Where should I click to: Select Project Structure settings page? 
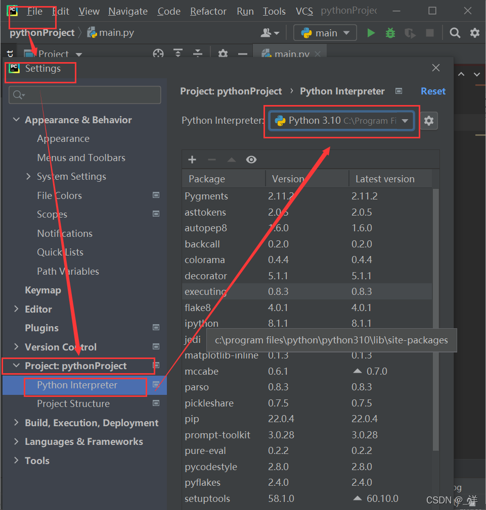73,403
